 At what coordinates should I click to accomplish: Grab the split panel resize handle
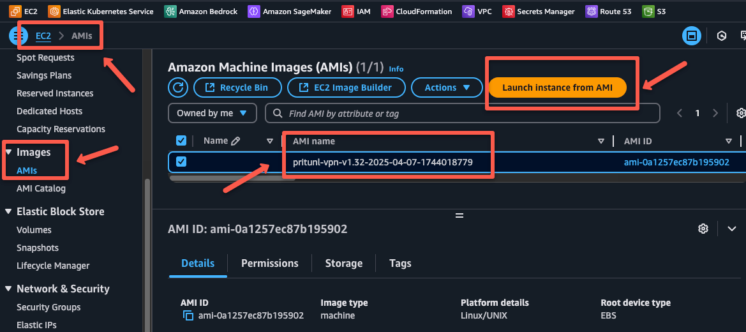point(459,215)
